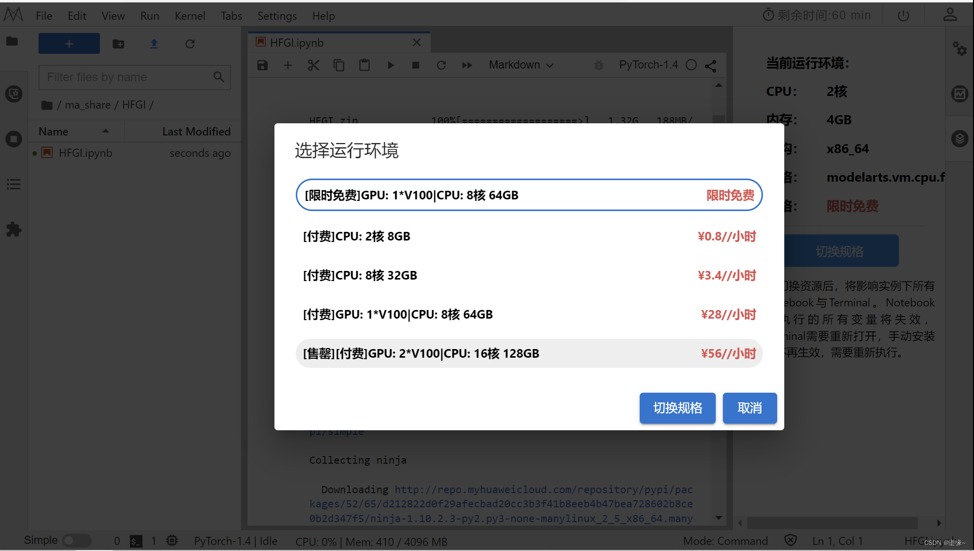The width and height of the screenshot is (974, 551).
Task: Open the Markdown cell type dropdown
Action: [x=521, y=65]
